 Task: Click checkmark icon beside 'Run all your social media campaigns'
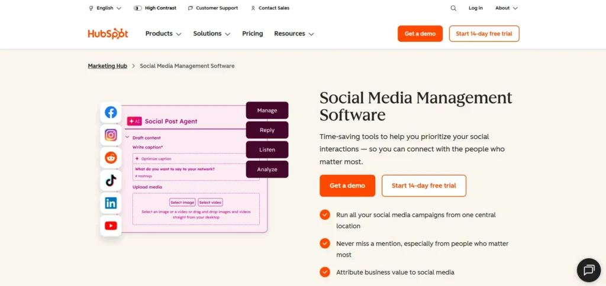325,215
